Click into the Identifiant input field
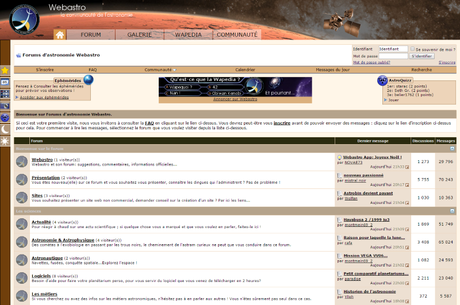The image size is (460, 305). tap(393, 49)
